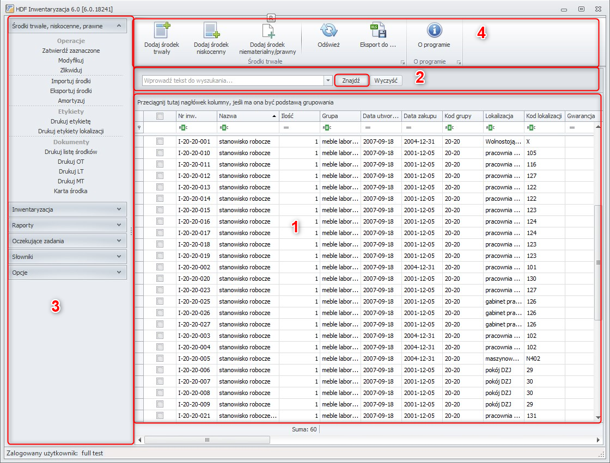
Task: Click the Ilość equals filter icon
Action: pos(286,127)
